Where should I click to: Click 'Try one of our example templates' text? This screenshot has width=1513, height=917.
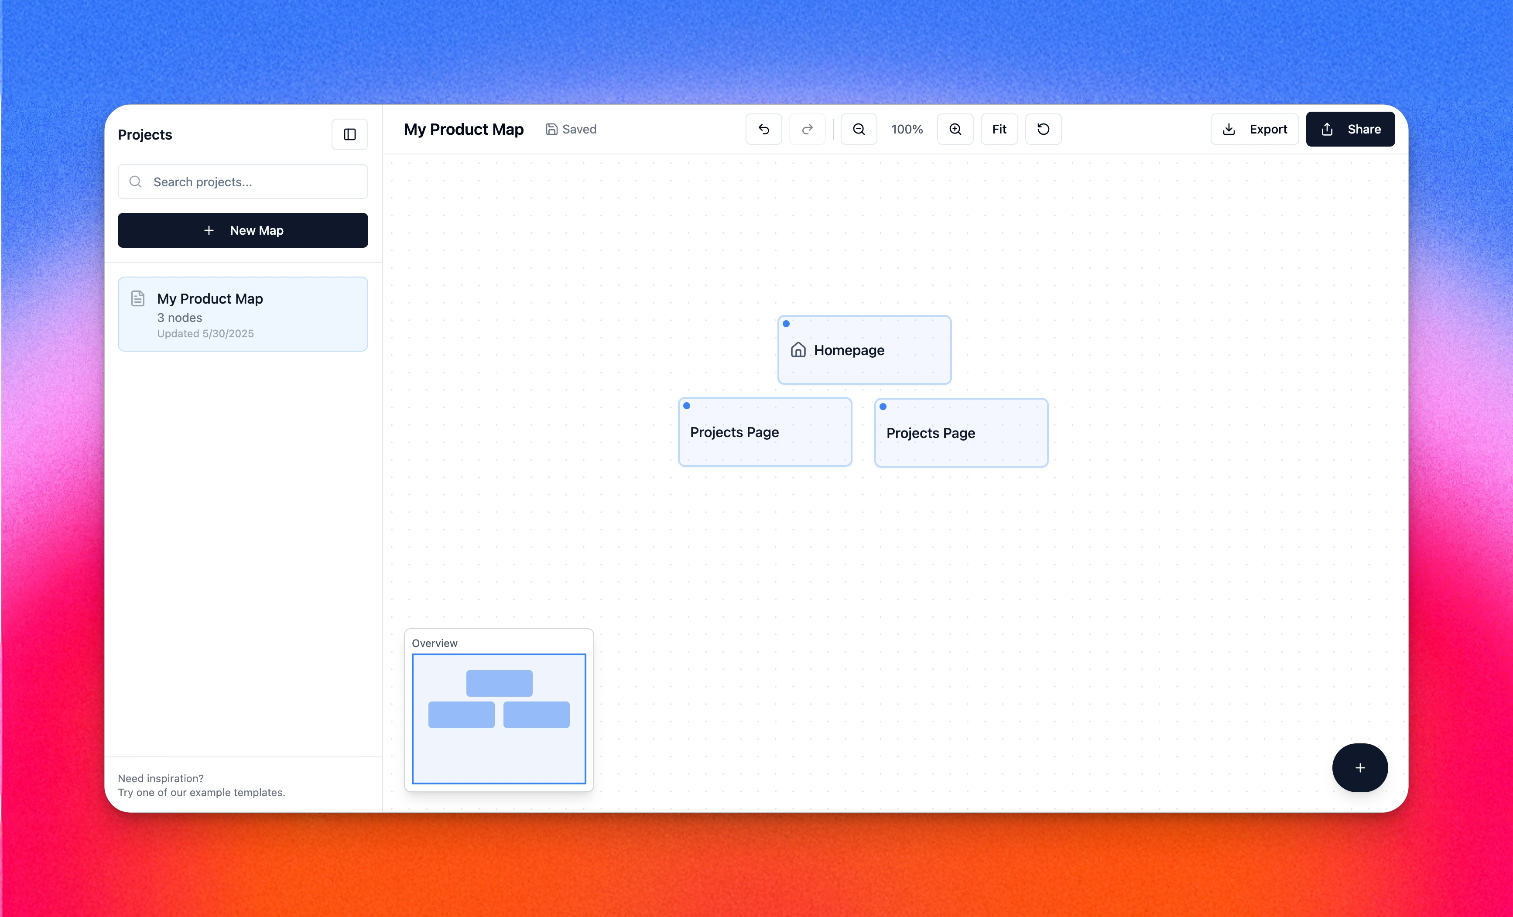click(x=202, y=792)
